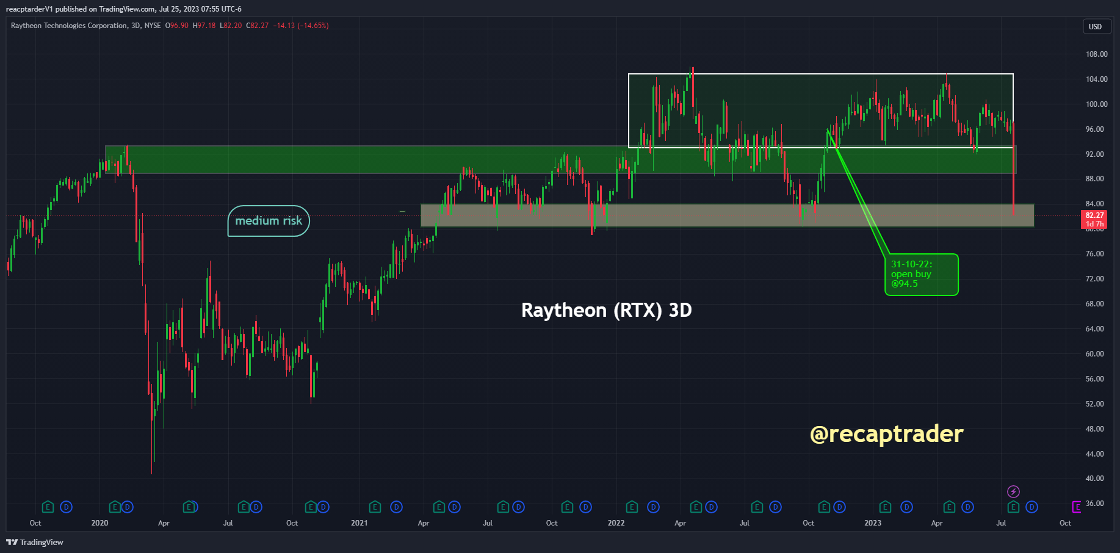Select the October 2022 earnings E marker

(824, 507)
